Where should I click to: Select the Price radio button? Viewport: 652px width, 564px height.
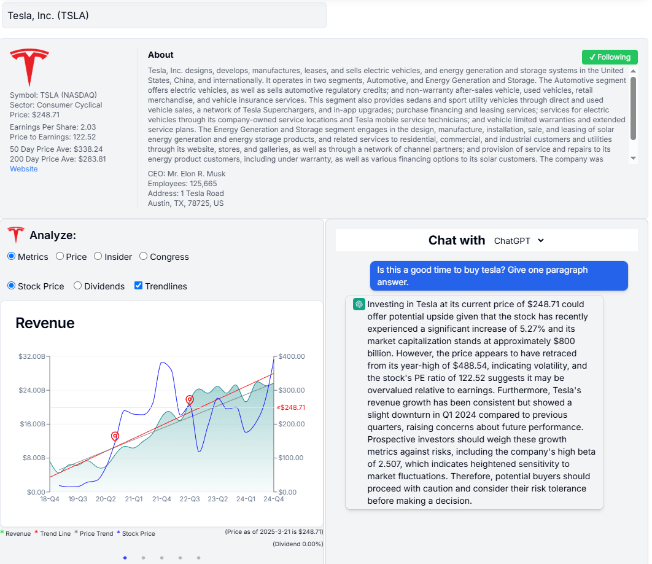point(60,256)
